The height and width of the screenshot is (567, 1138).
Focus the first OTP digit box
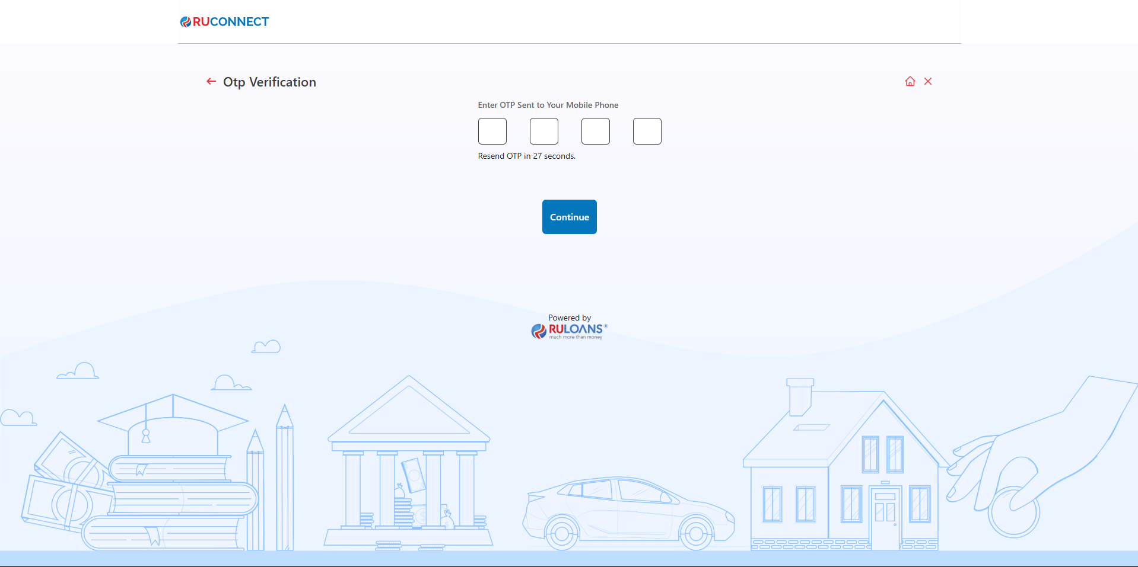click(492, 131)
